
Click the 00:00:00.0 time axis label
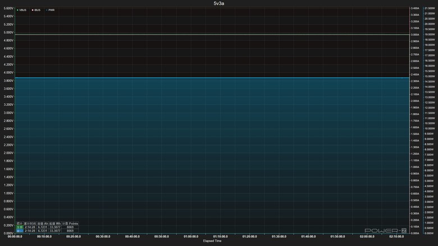tap(15, 236)
